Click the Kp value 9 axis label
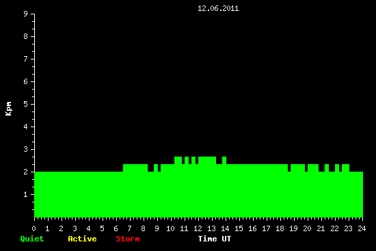Viewport: 376px width, 251px height. pyautogui.click(x=26, y=14)
